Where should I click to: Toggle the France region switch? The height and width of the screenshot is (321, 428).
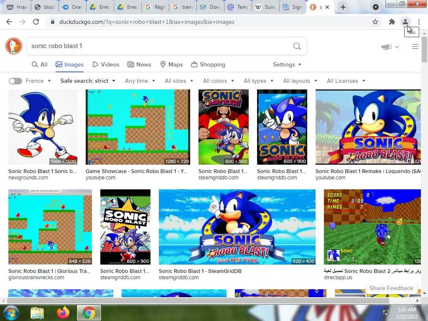click(x=15, y=81)
